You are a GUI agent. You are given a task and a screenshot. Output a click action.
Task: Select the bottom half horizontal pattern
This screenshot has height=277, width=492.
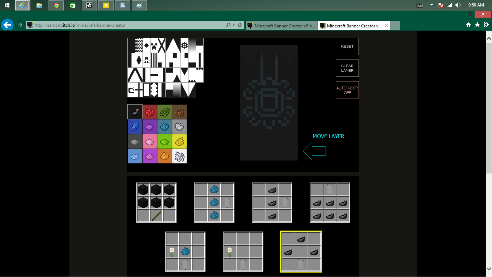[169, 90]
